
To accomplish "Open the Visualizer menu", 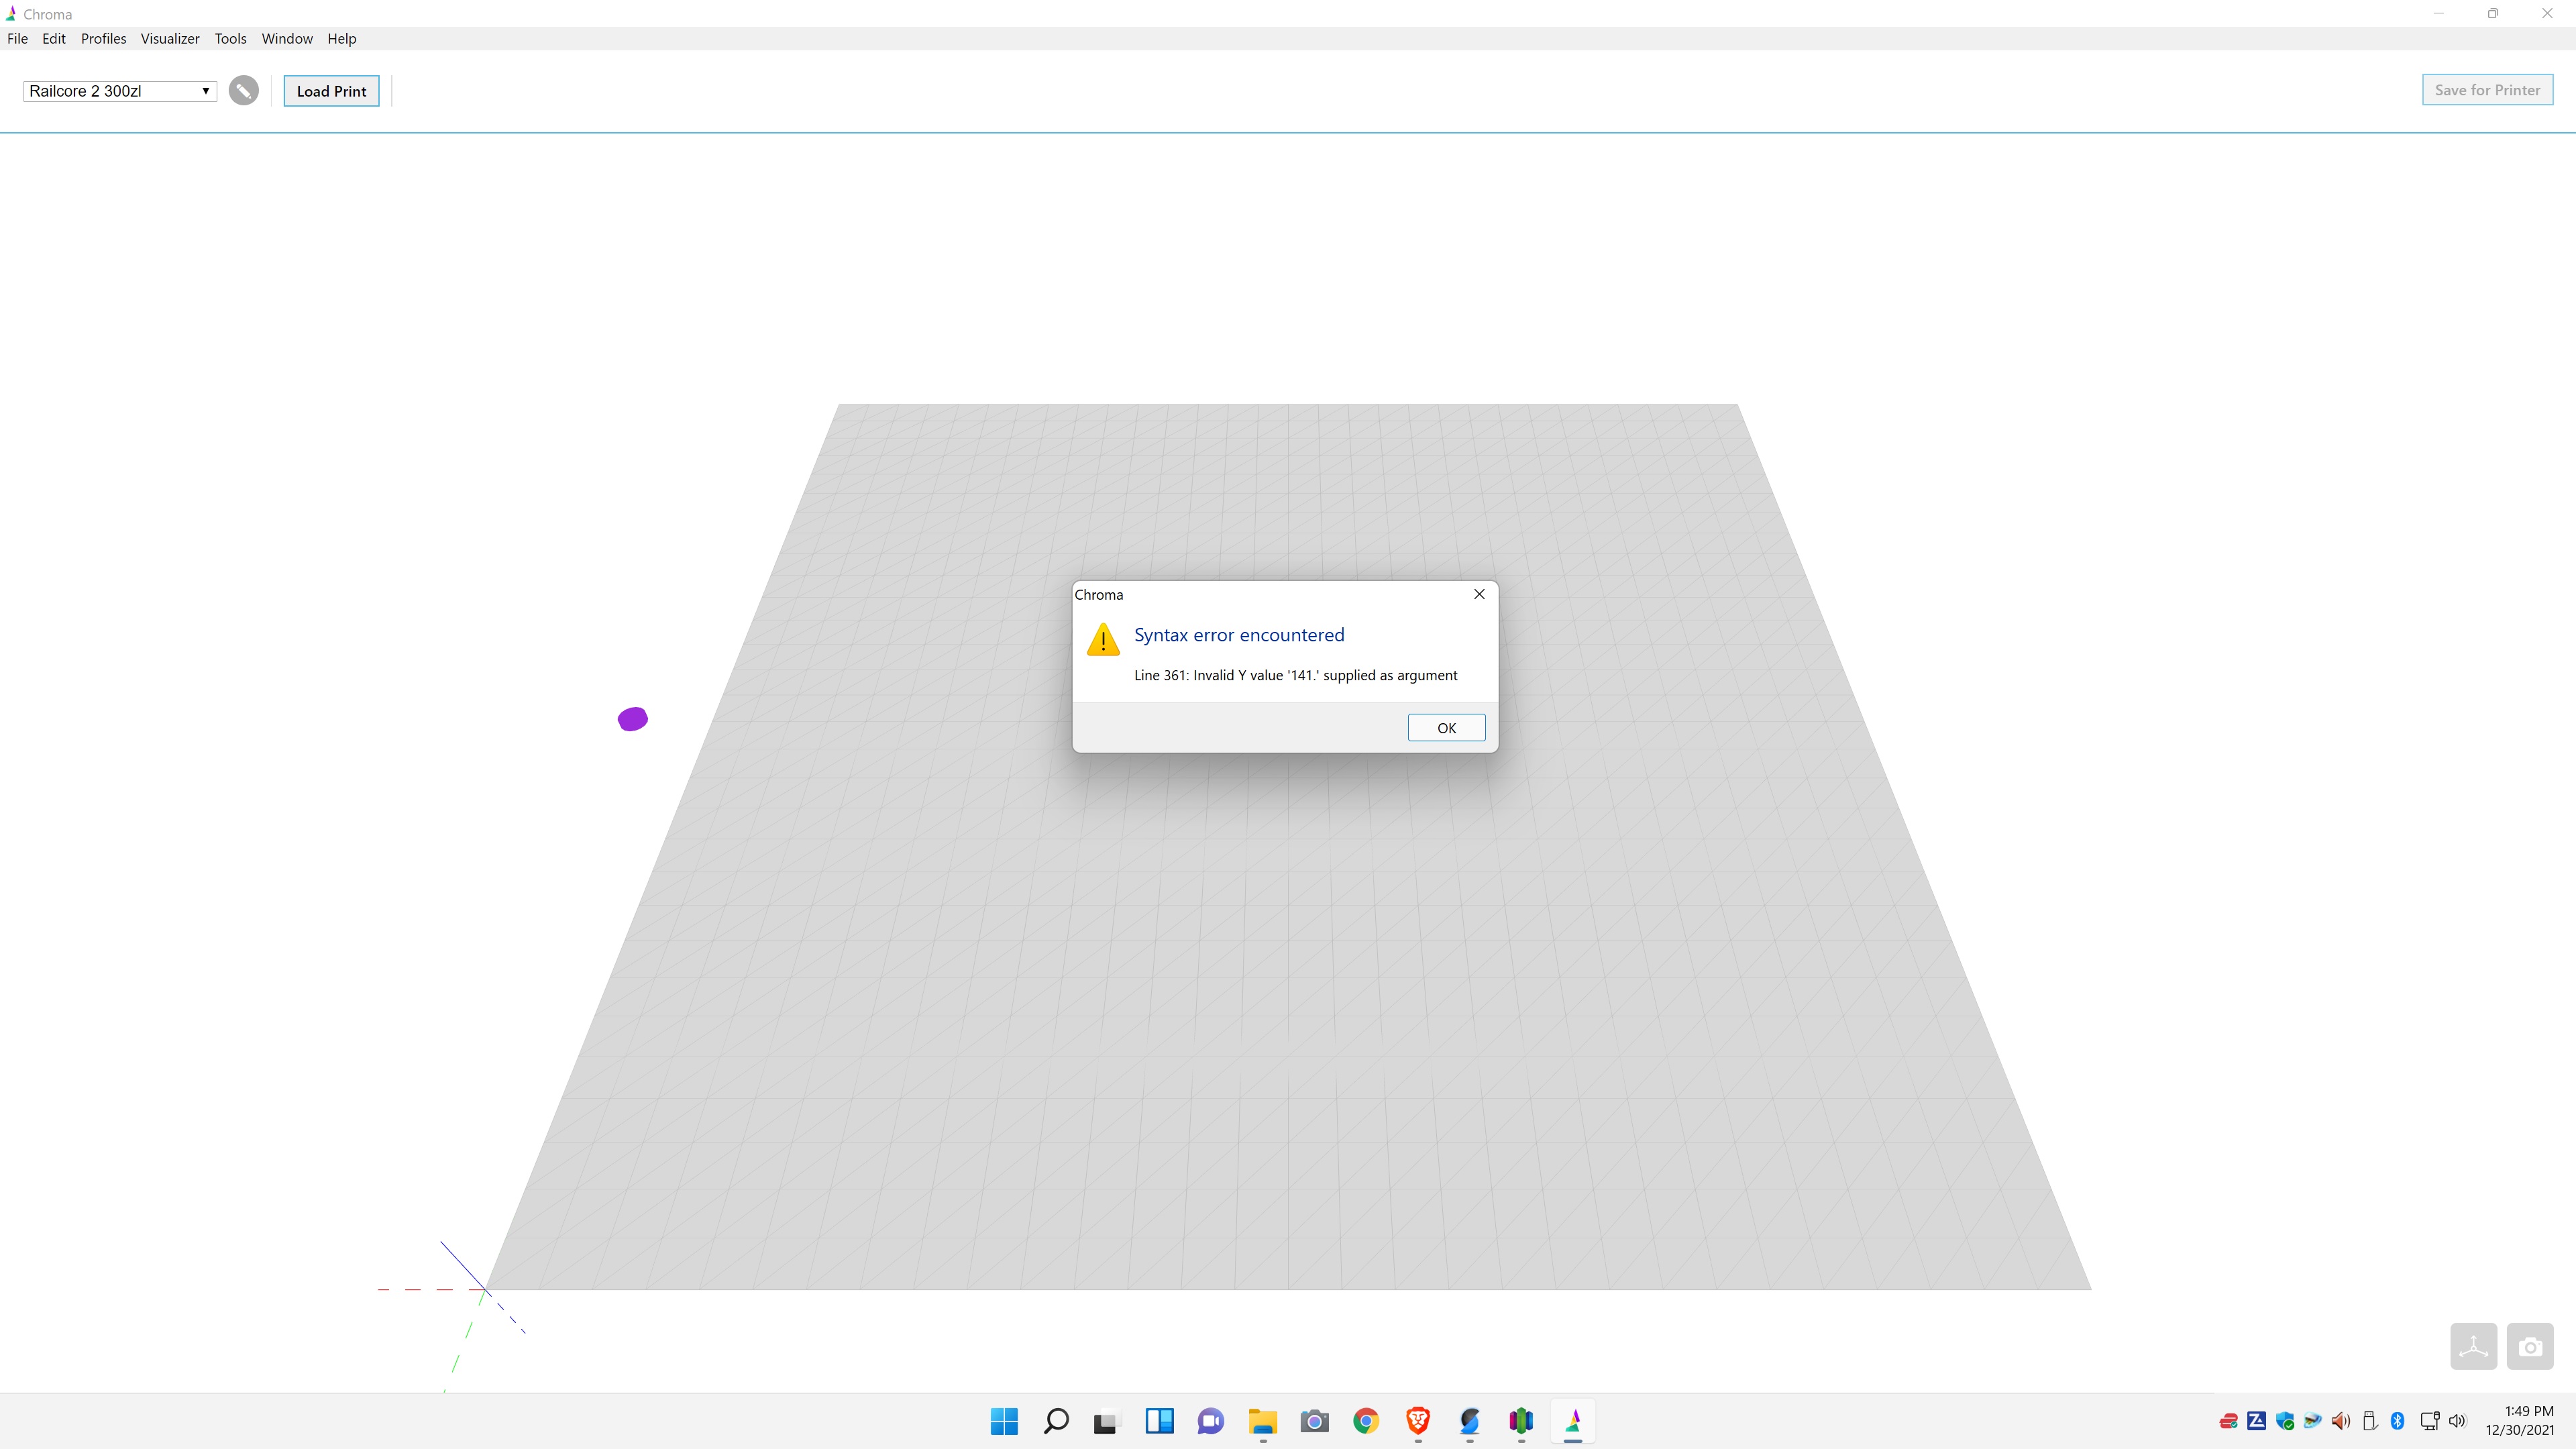I will (169, 38).
